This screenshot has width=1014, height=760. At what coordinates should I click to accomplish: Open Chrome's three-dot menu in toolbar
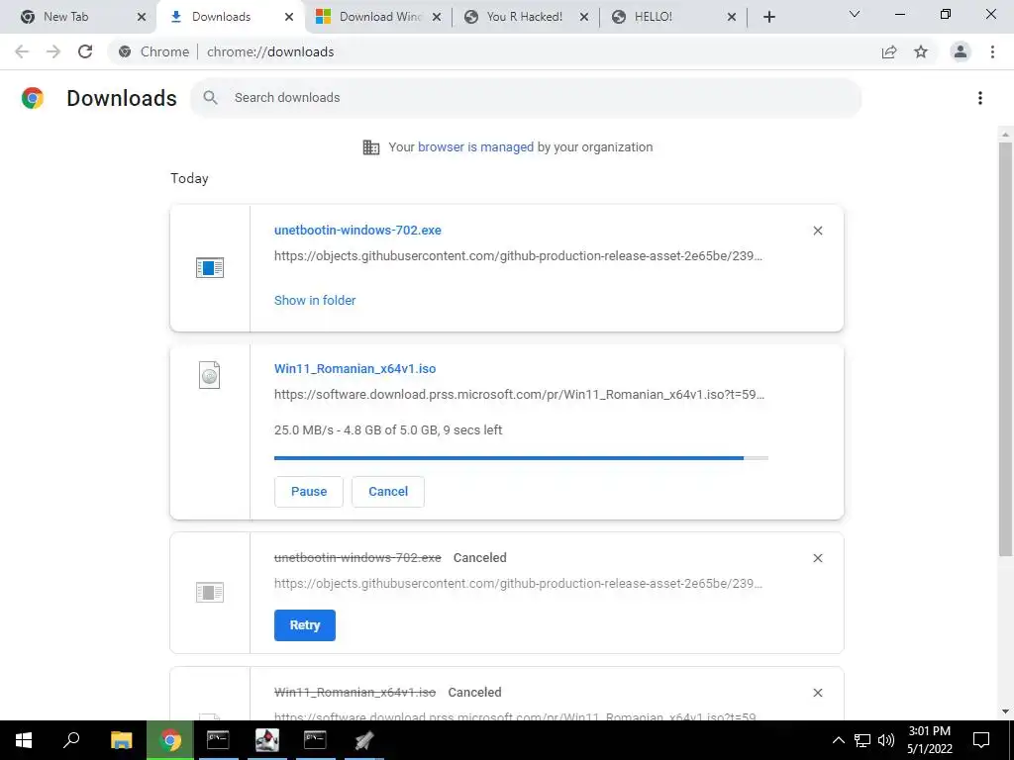(992, 51)
